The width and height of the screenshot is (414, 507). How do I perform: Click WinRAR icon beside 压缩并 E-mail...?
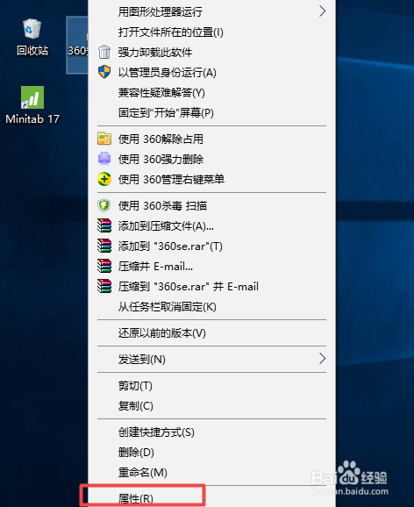click(104, 266)
